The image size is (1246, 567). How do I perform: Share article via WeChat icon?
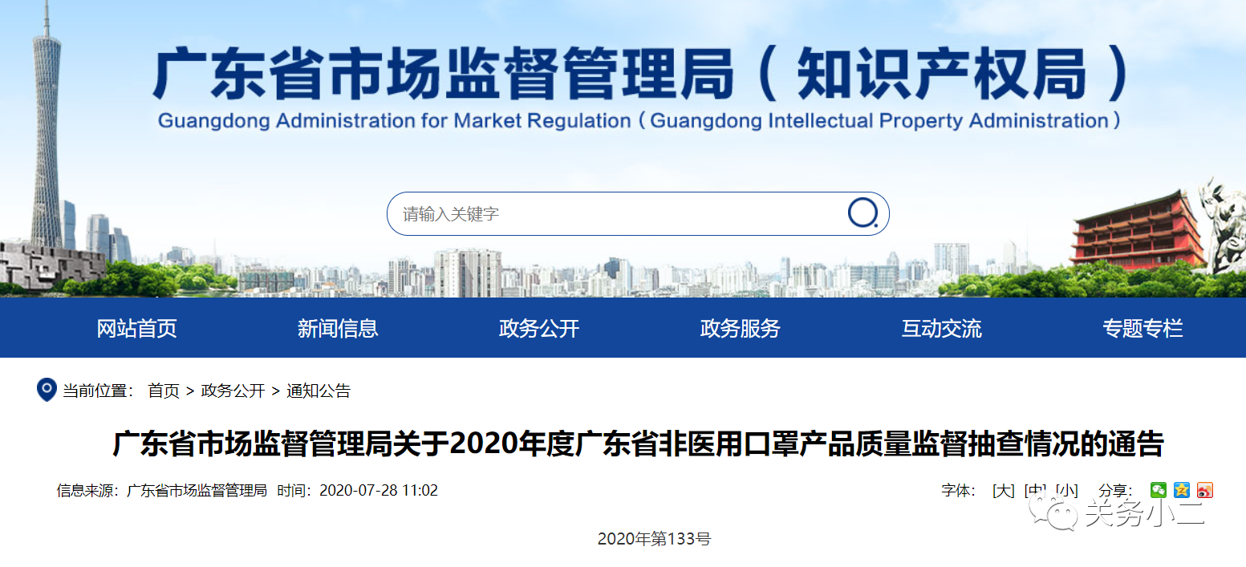click(1158, 490)
